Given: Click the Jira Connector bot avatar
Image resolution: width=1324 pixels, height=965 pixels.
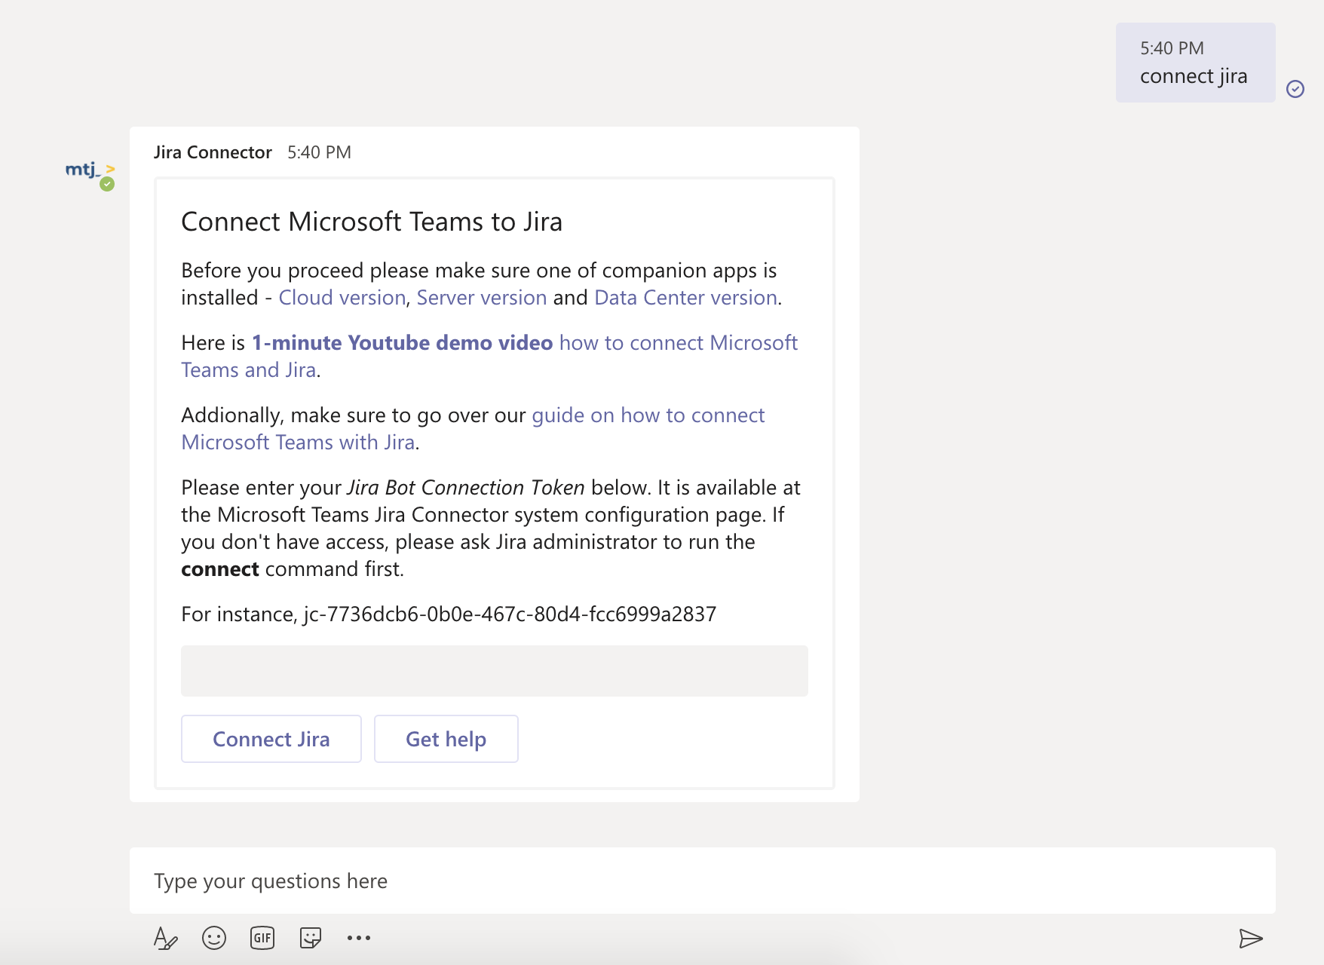Looking at the screenshot, I should click(x=89, y=173).
